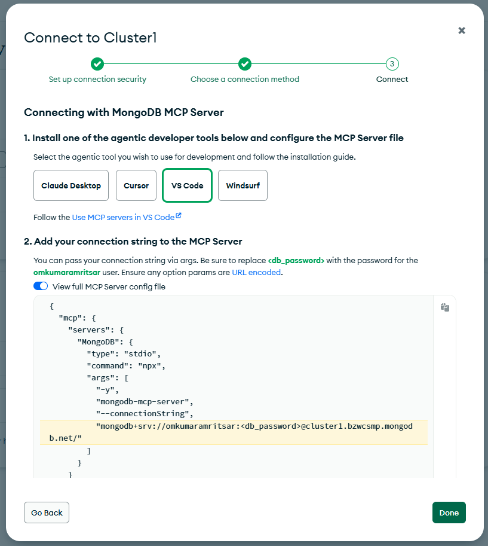Select the VS Code tool option
Image resolution: width=488 pixels, height=546 pixels.
pyautogui.click(x=187, y=185)
